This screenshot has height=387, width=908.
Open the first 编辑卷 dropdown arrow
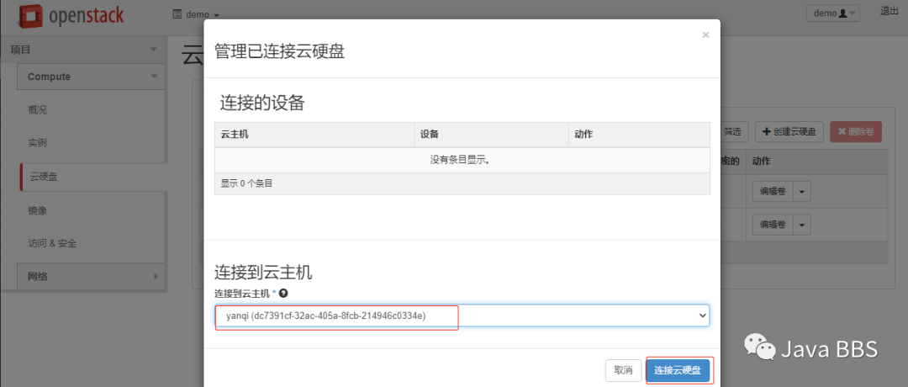pyautogui.click(x=802, y=191)
